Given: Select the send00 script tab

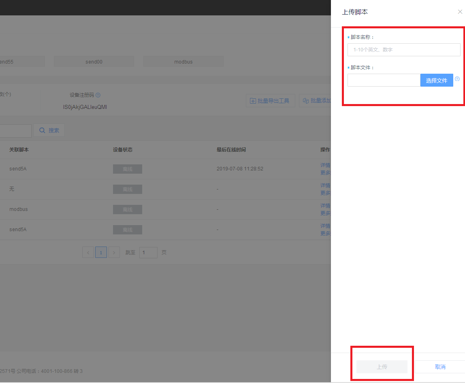Looking at the screenshot, I should click(94, 62).
